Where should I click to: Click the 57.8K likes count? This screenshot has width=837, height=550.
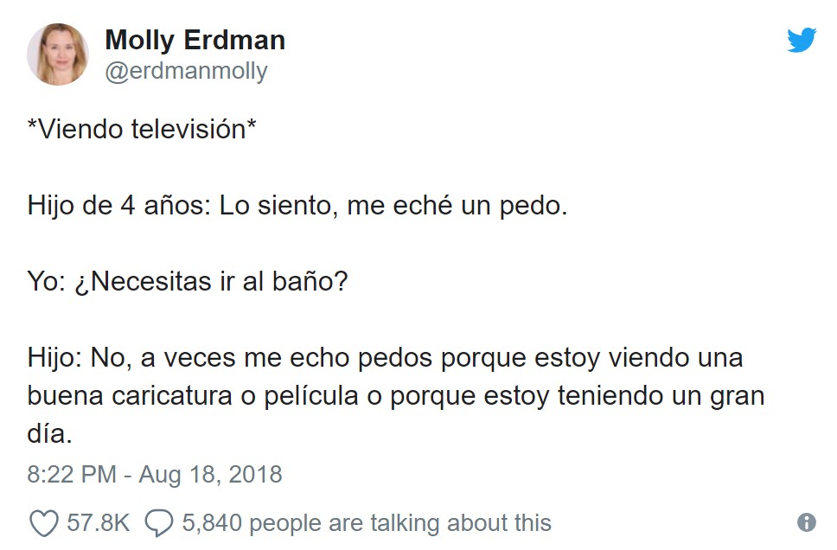click(99, 523)
